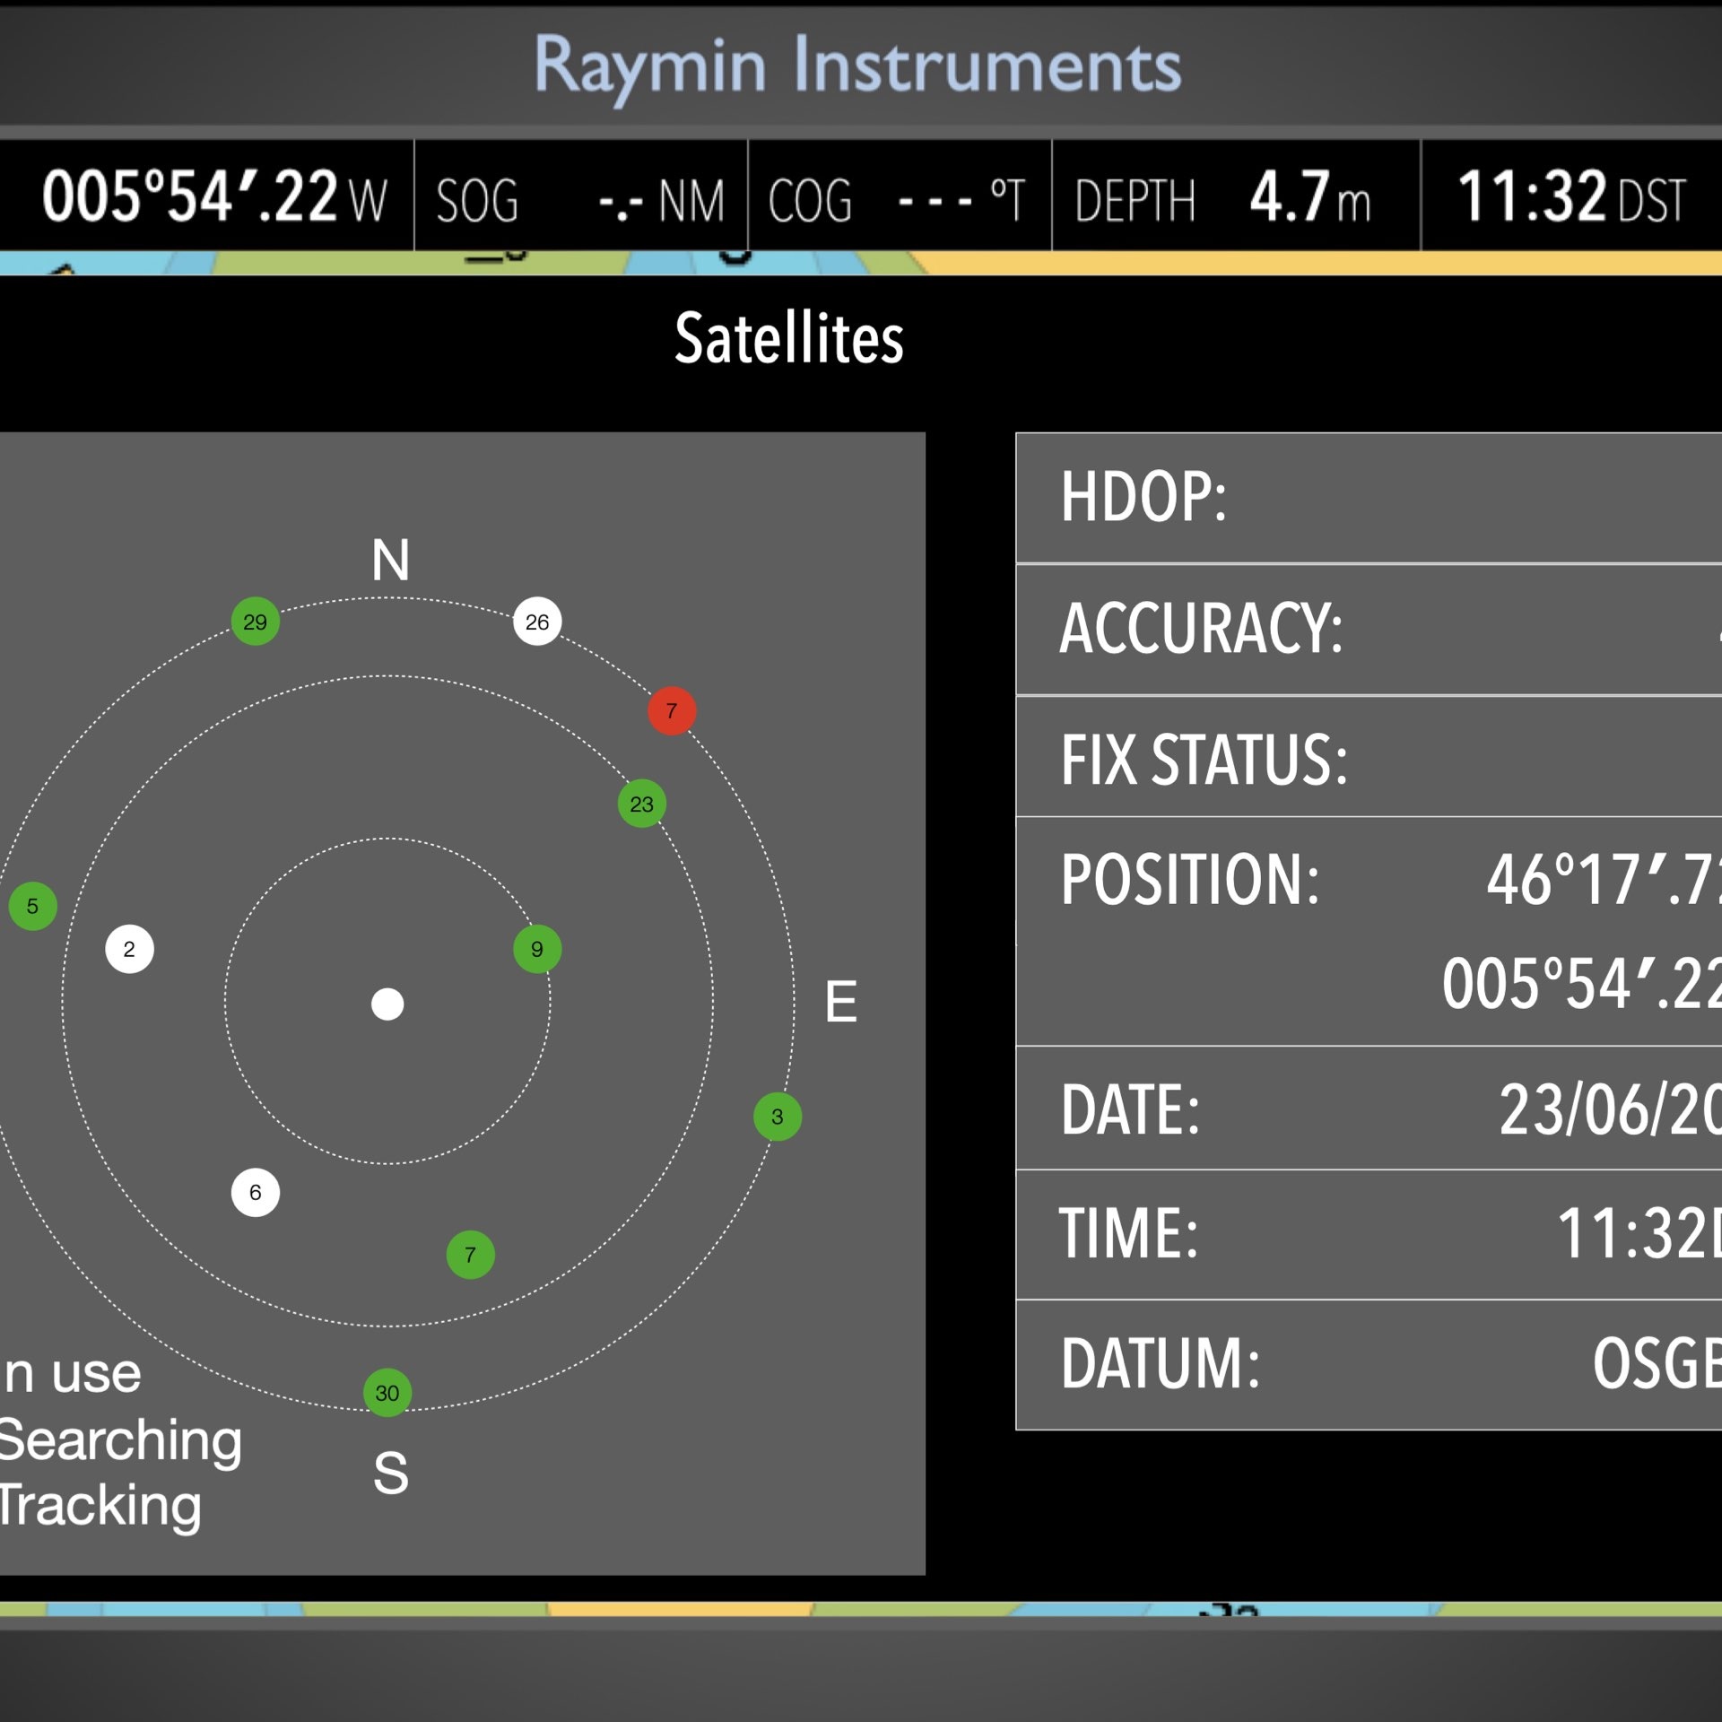
Task: Click the TIME row label
Action: (1129, 1234)
